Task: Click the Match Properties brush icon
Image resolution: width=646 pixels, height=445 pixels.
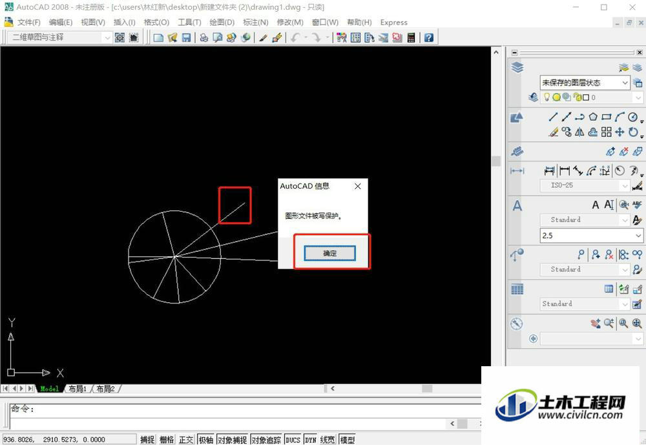Action: [263, 38]
